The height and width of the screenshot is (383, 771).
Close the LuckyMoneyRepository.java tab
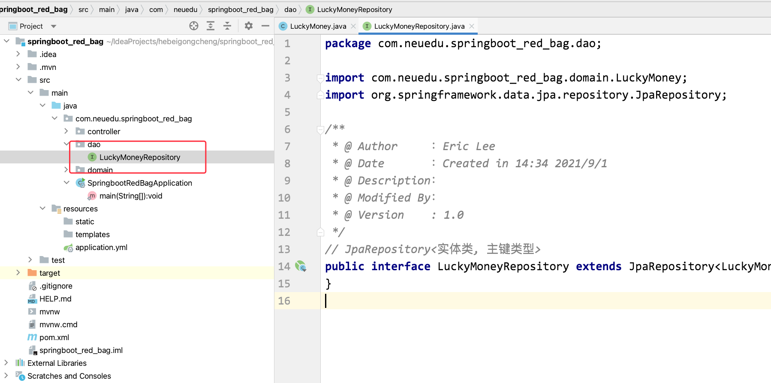[472, 26]
